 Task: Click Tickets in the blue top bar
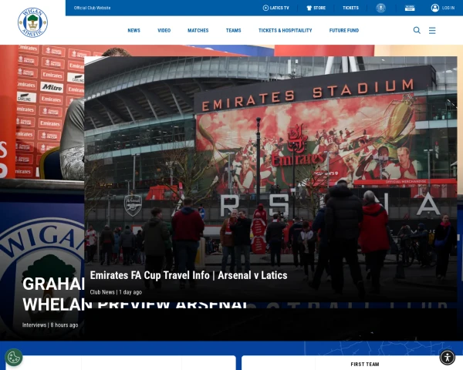click(x=350, y=8)
